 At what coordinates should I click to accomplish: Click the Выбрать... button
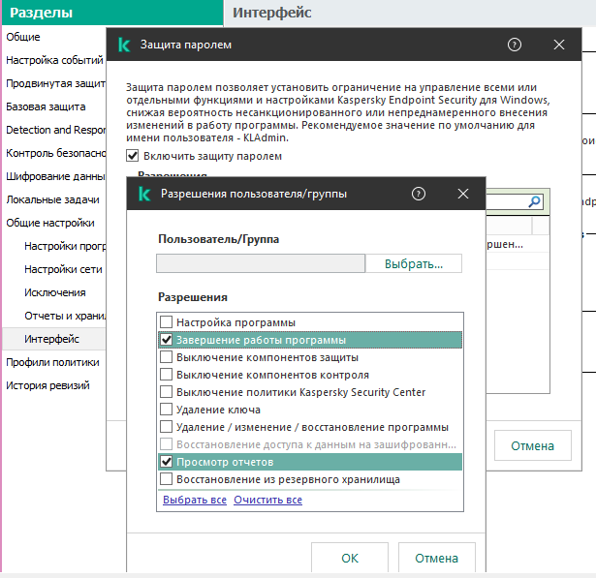pyautogui.click(x=414, y=263)
